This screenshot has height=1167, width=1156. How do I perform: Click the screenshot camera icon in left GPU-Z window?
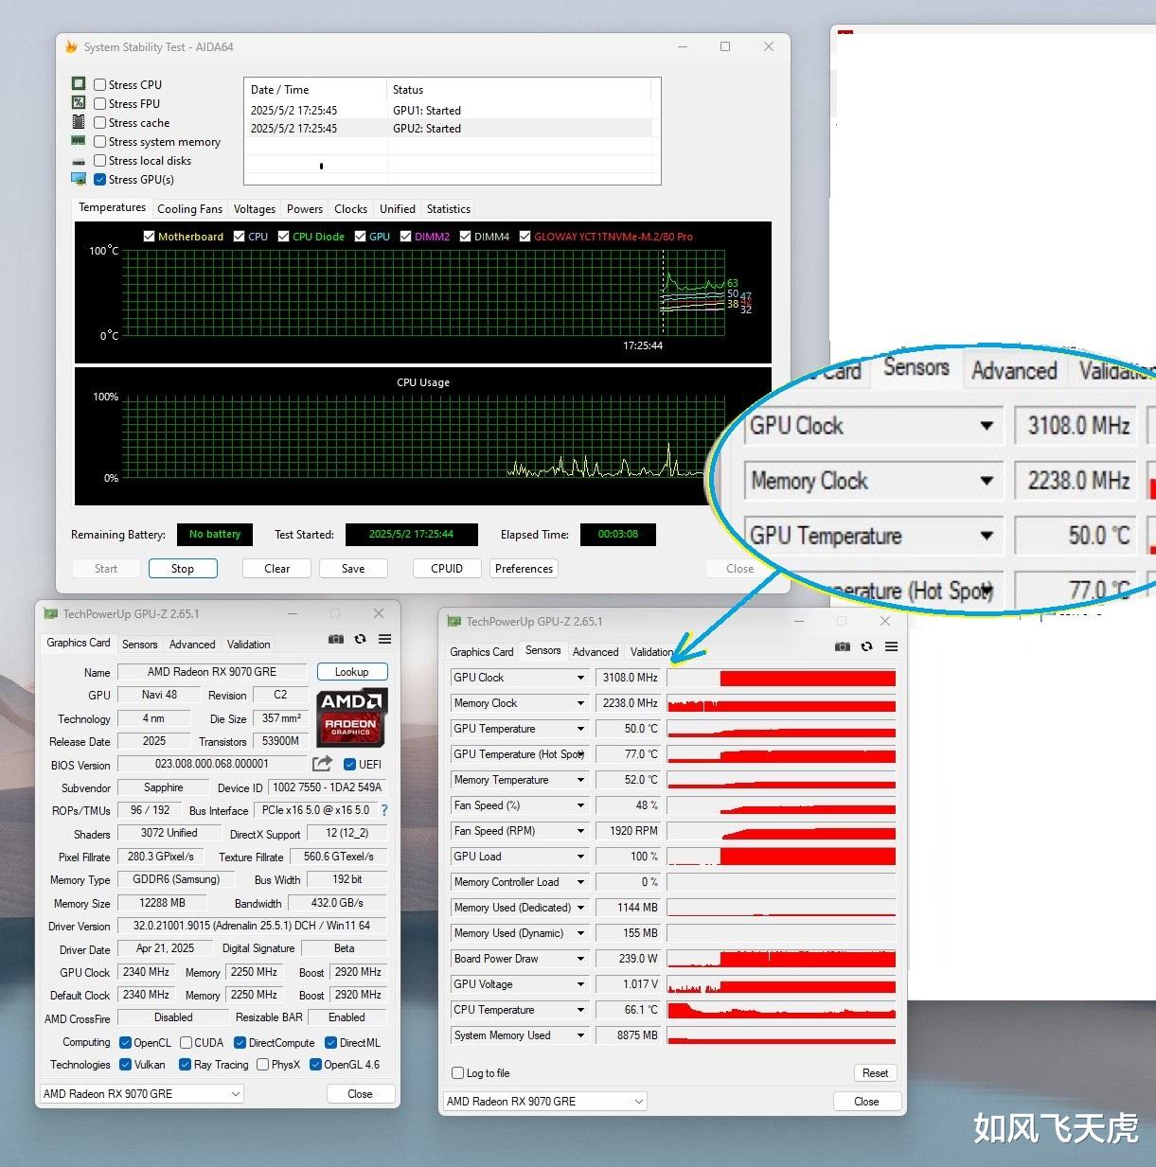pos(335,640)
